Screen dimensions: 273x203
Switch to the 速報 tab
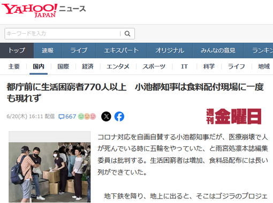click(x=48, y=50)
